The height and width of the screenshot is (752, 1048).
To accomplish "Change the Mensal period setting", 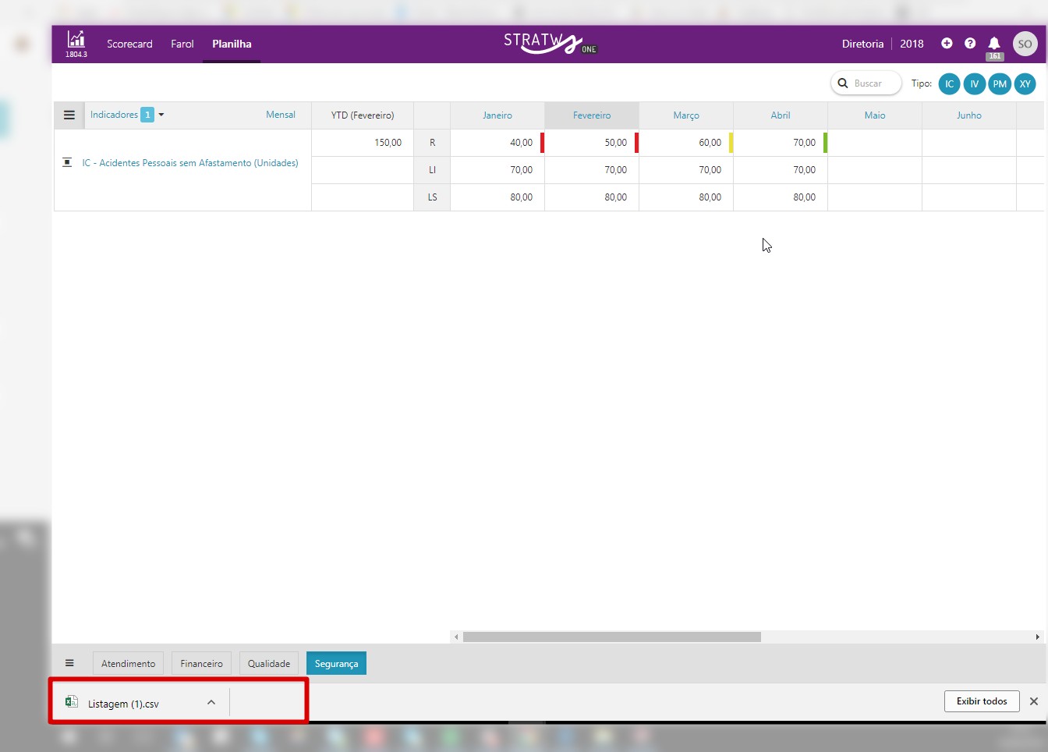I will click(281, 115).
